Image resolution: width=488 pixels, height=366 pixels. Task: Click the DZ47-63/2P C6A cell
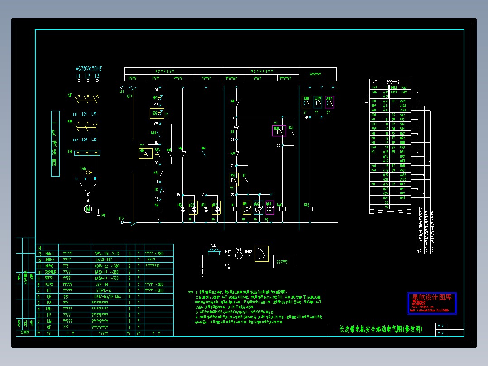108,297
